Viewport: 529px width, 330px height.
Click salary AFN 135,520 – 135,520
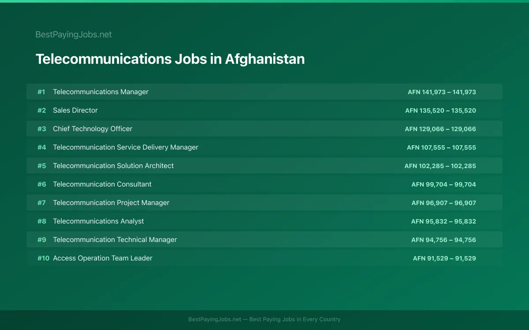(x=441, y=110)
